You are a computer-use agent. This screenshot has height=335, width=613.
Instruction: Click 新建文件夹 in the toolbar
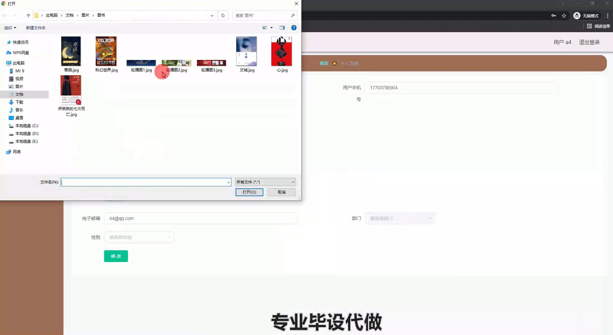tap(36, 28)
